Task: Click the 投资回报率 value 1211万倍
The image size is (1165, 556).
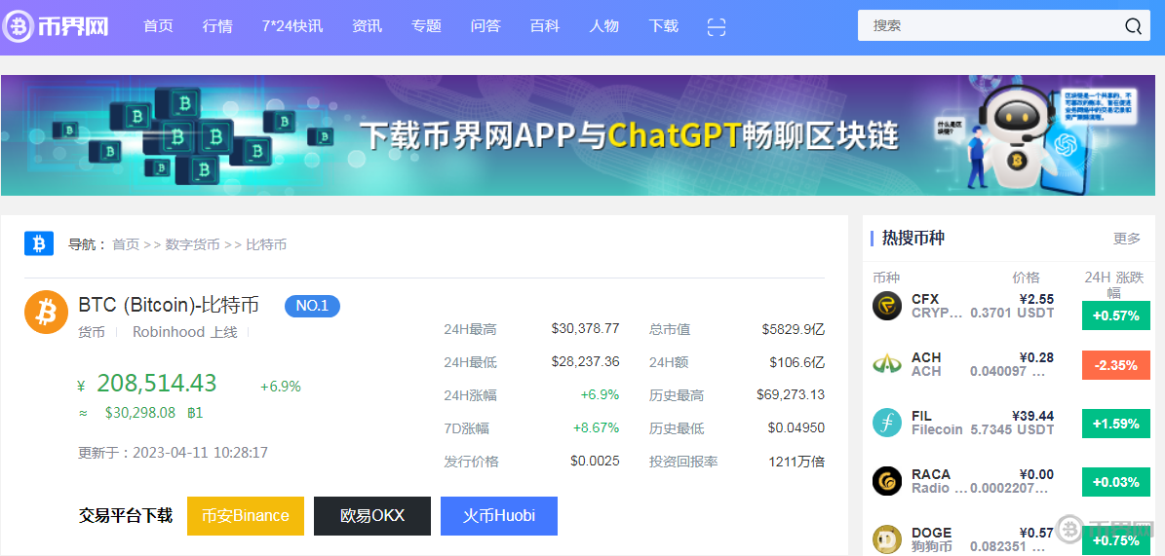Action: pos(796,462)
